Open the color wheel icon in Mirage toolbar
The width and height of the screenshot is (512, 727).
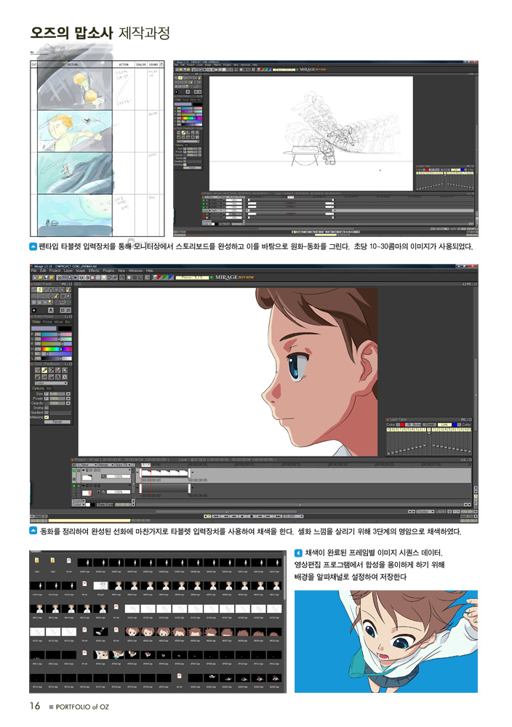[x=87, y=277]
